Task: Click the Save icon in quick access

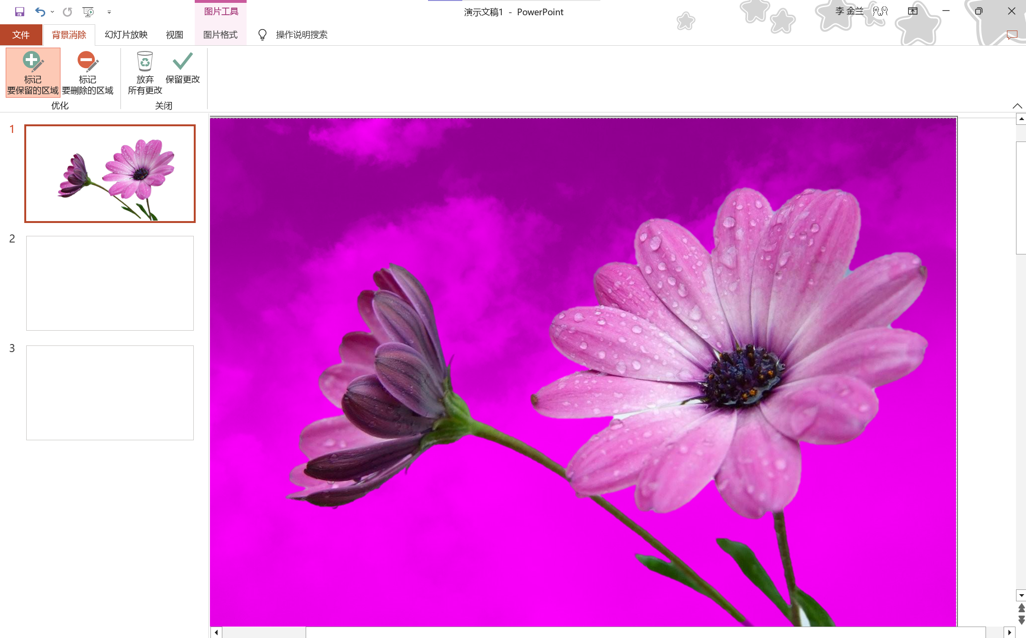Action: click(x=20, y=12)
